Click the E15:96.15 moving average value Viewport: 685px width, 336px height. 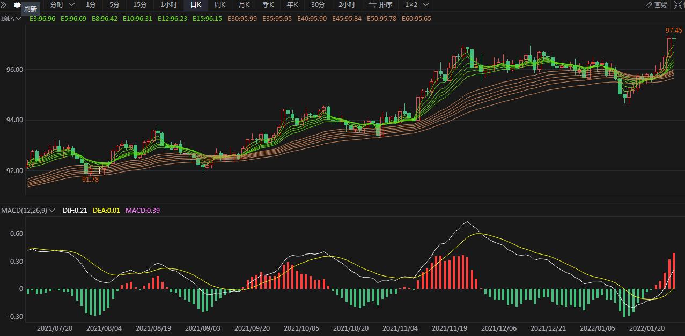pos(207,18)
